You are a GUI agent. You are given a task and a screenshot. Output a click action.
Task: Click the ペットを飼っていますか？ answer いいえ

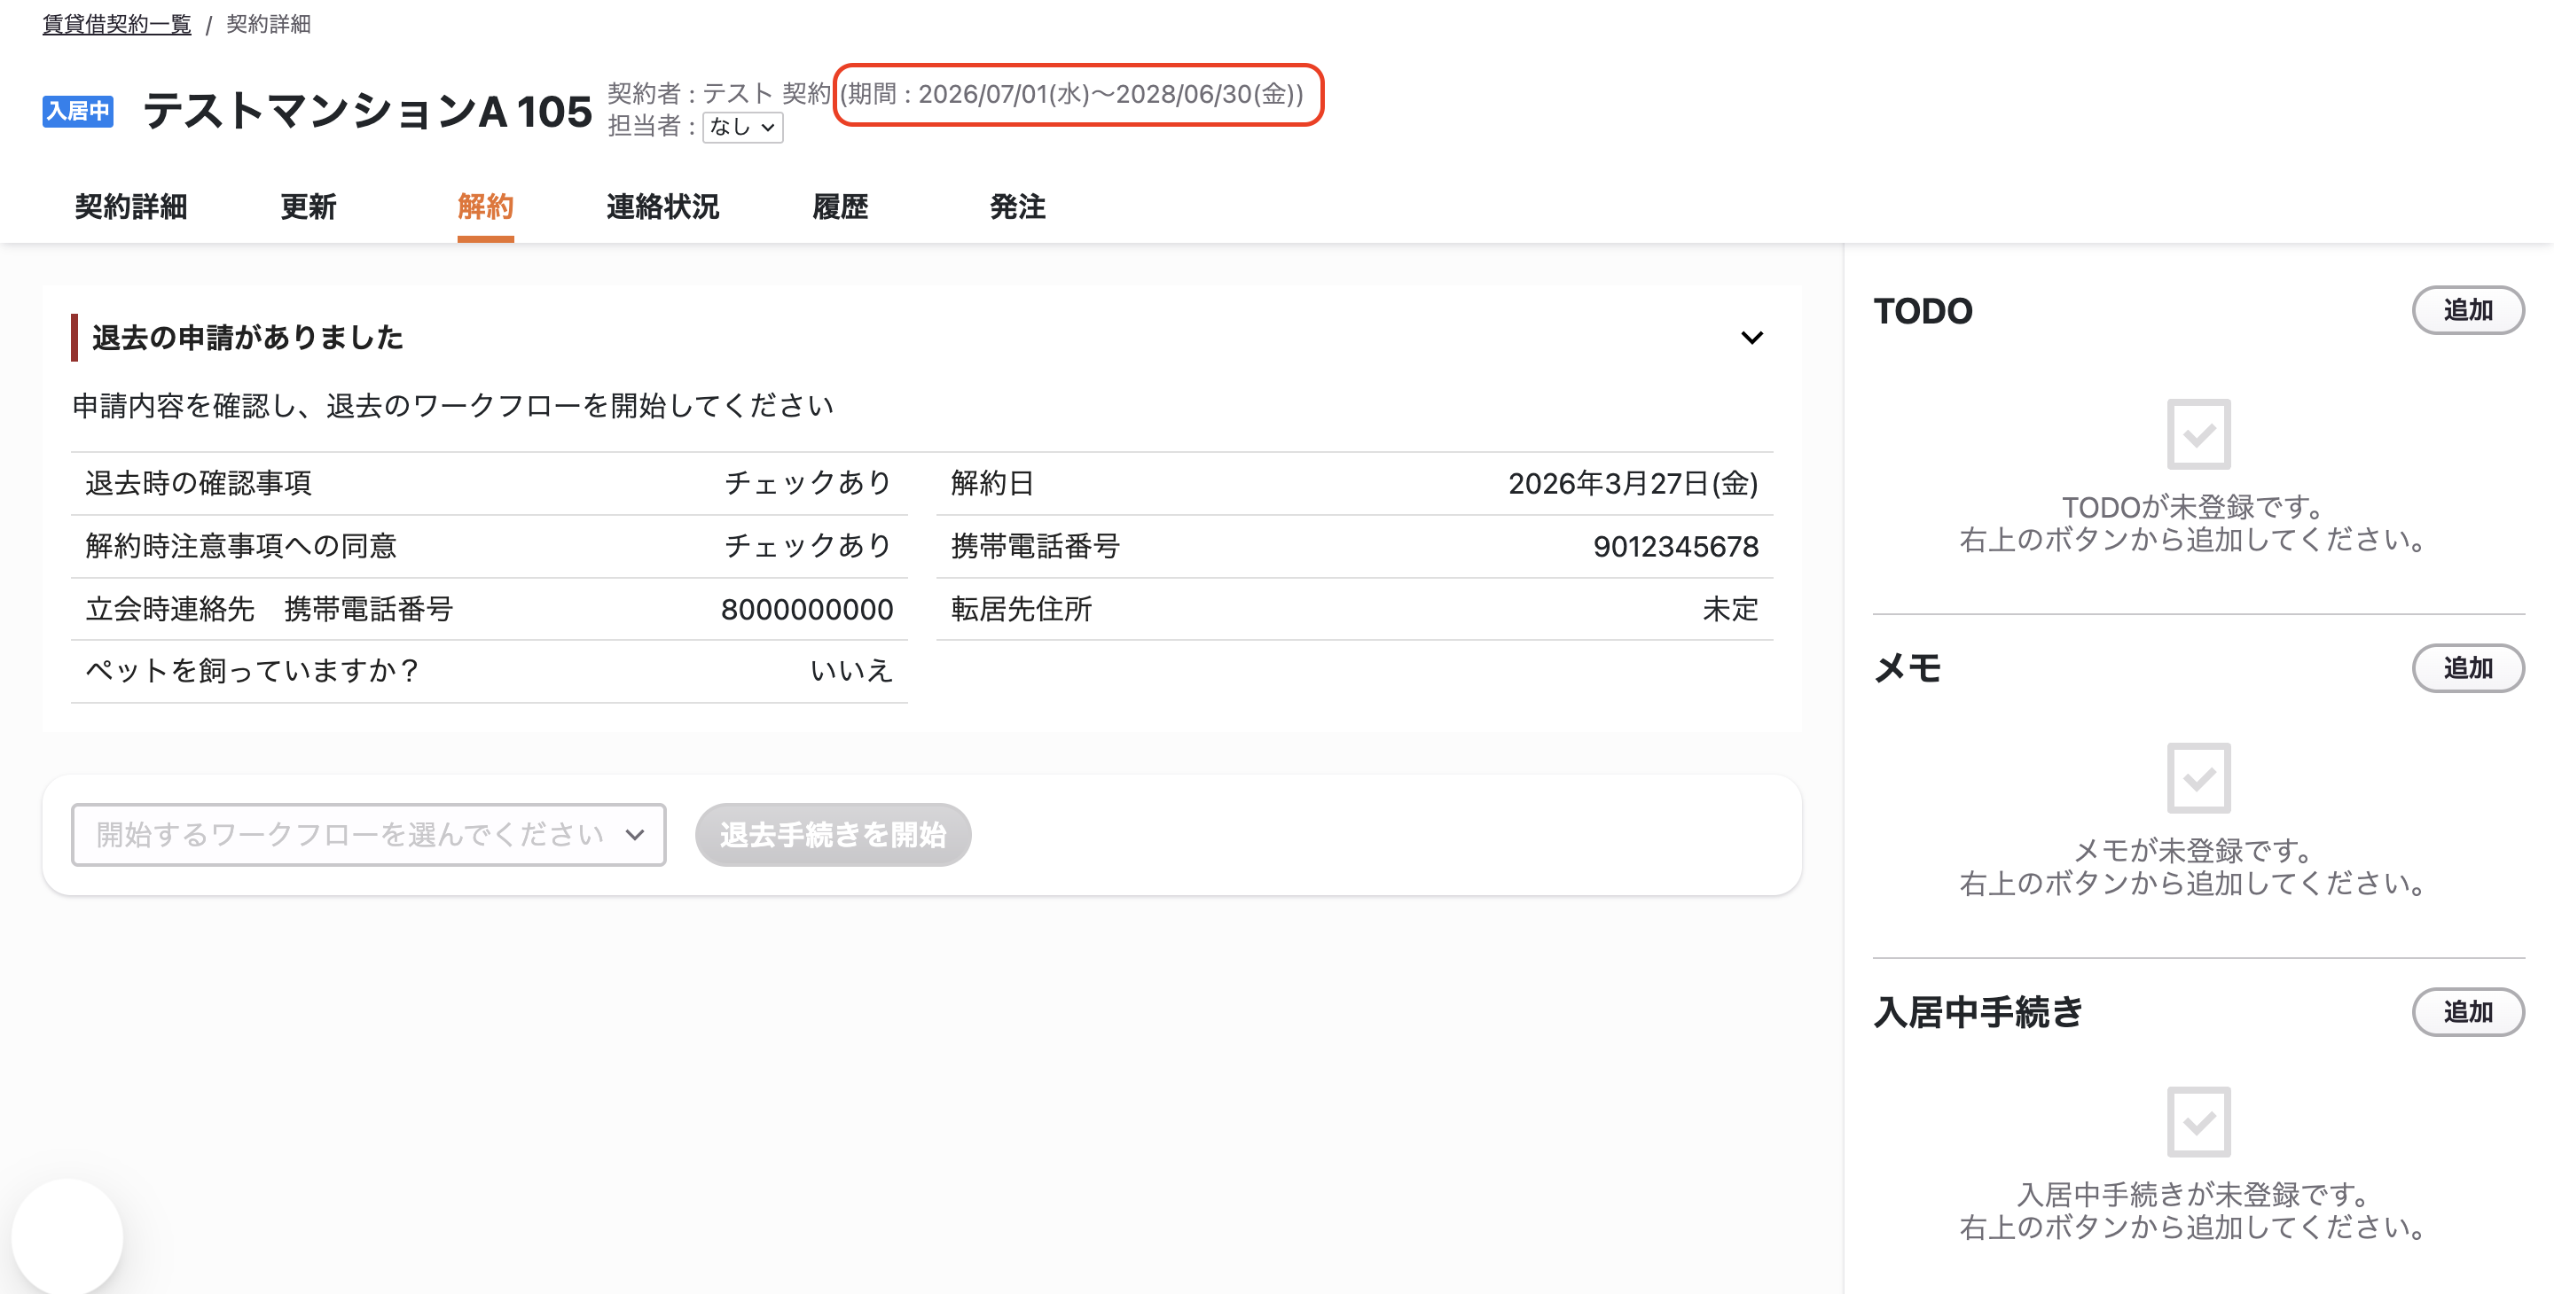[851, 671]
